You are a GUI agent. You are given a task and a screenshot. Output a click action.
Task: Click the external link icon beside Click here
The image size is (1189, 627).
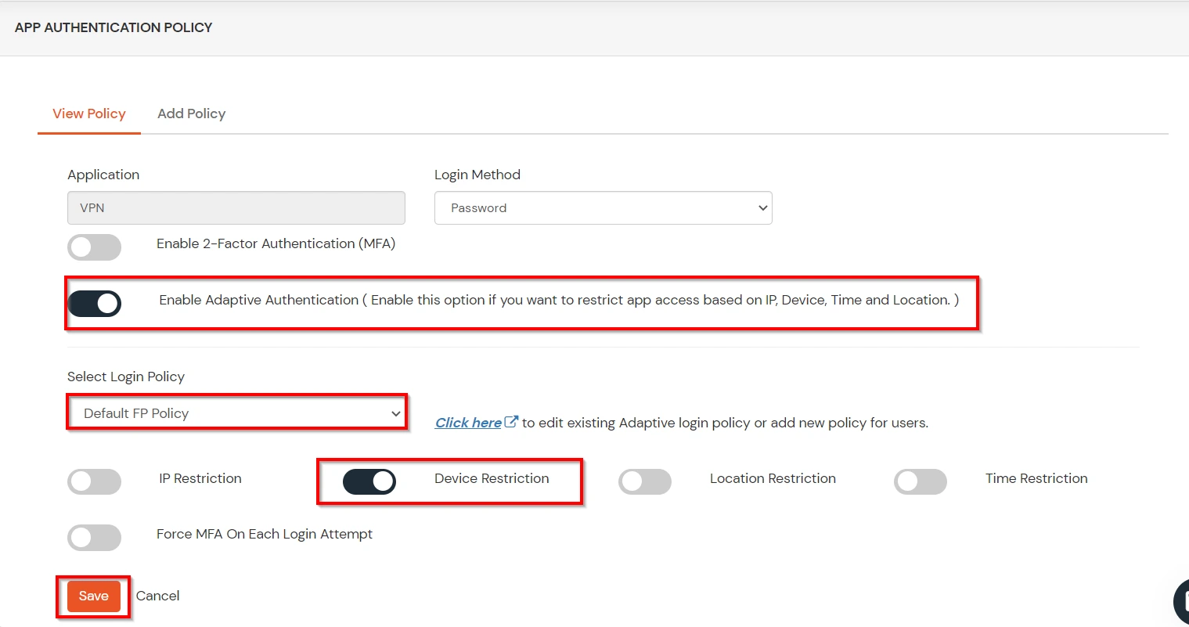click(511, 421)
